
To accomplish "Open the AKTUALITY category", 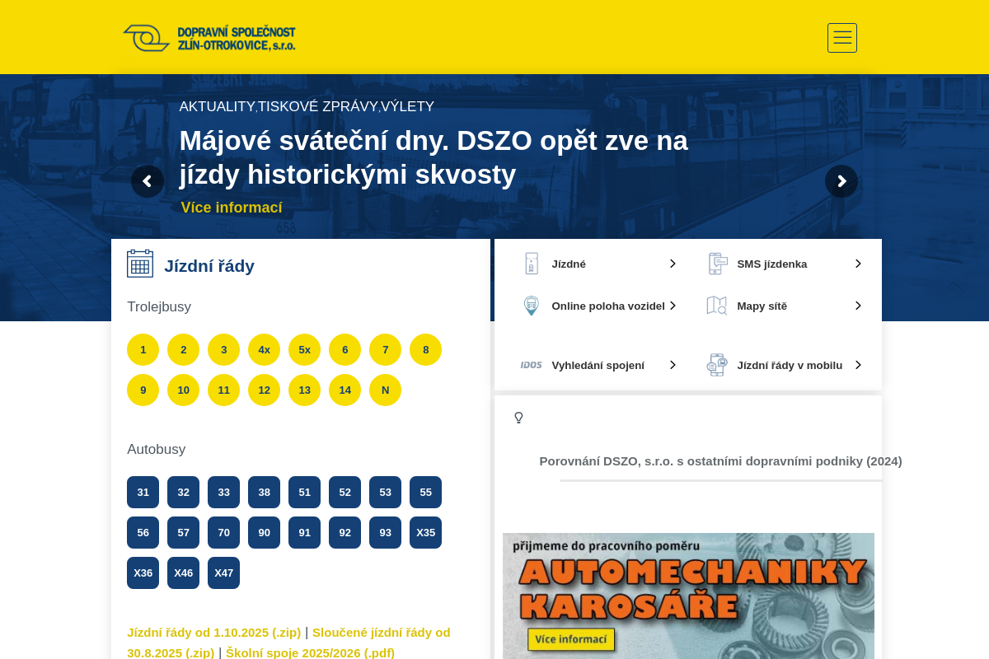I will point(218,106).
